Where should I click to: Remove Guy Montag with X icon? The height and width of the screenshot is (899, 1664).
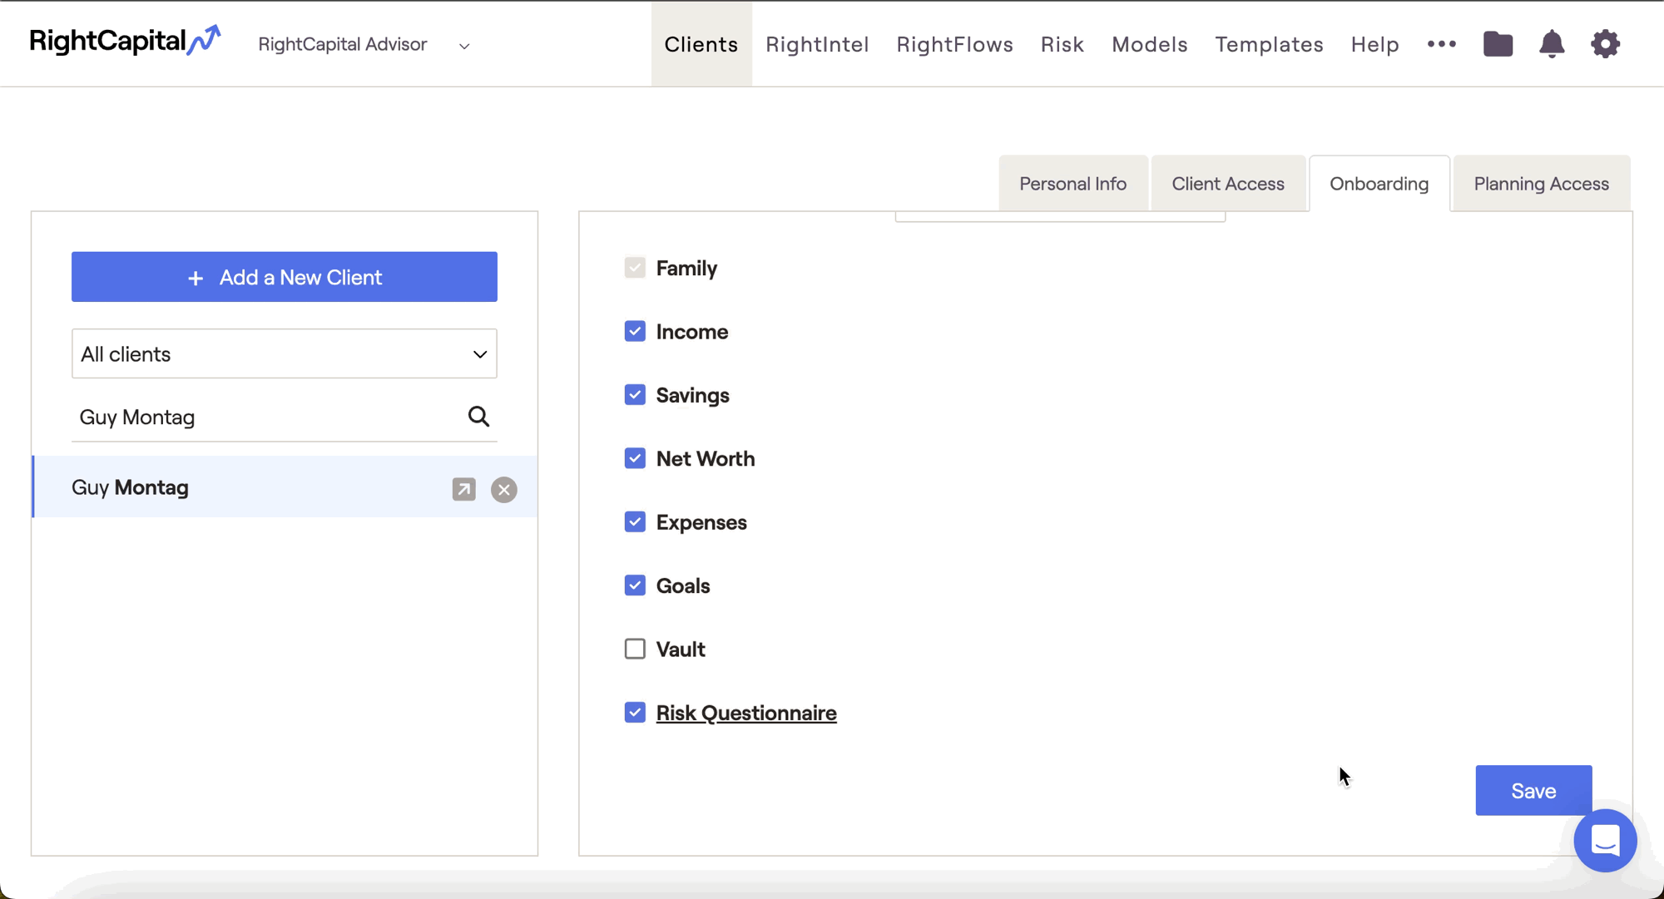tap(503, 489)
